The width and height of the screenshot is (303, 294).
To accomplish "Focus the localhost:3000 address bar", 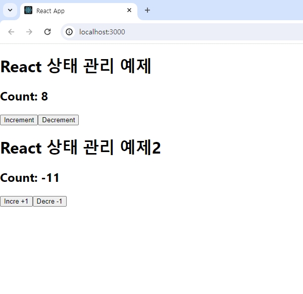I will tap(182, 32).
